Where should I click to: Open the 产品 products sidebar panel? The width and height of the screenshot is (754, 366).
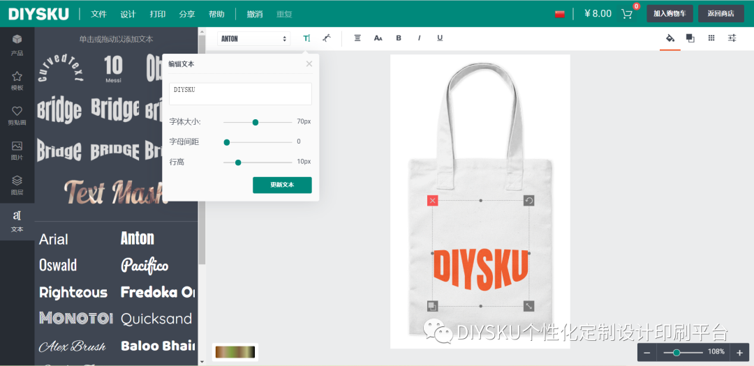pyautogui.click(x=17, y=44)
